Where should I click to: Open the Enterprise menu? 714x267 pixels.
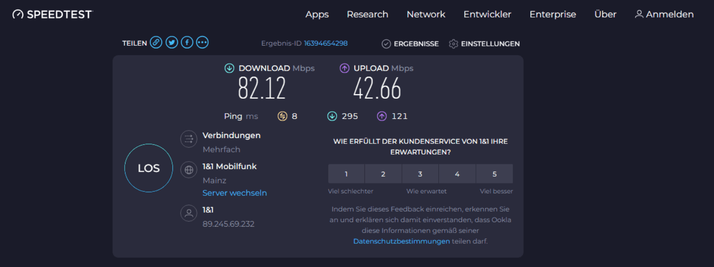pyautogui.click(x=553, y=14)
